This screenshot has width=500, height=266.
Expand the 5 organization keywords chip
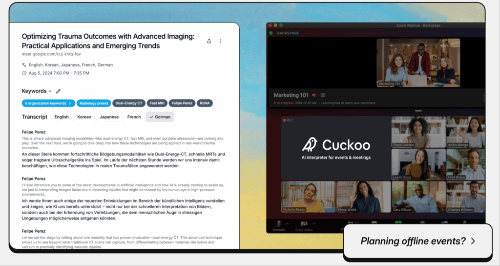coord(48,103)
